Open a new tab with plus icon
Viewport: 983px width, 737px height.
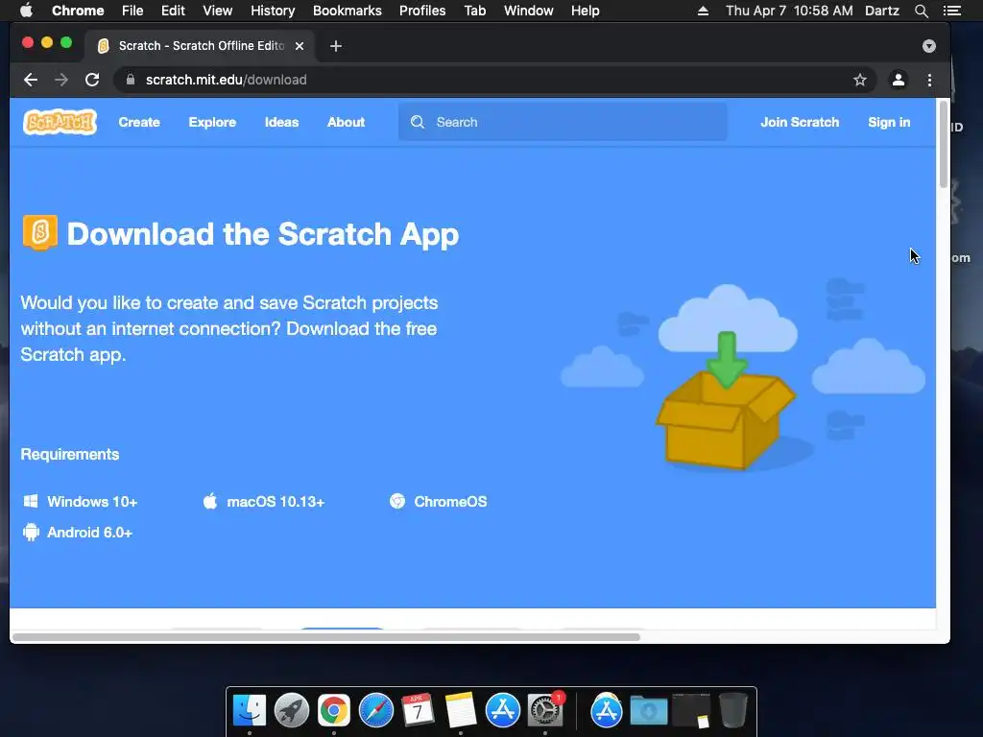(x=336, y=46)
